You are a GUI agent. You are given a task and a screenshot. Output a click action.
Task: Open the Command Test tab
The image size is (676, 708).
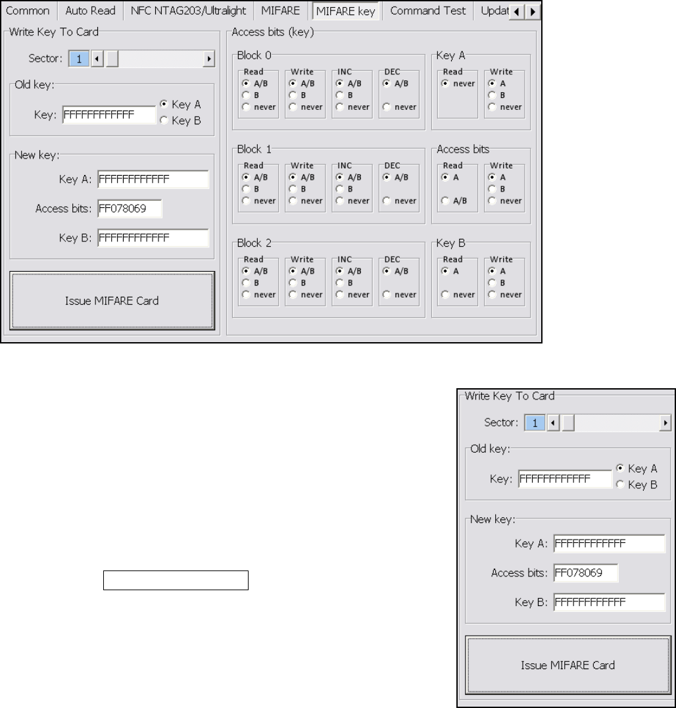(428, 11)
